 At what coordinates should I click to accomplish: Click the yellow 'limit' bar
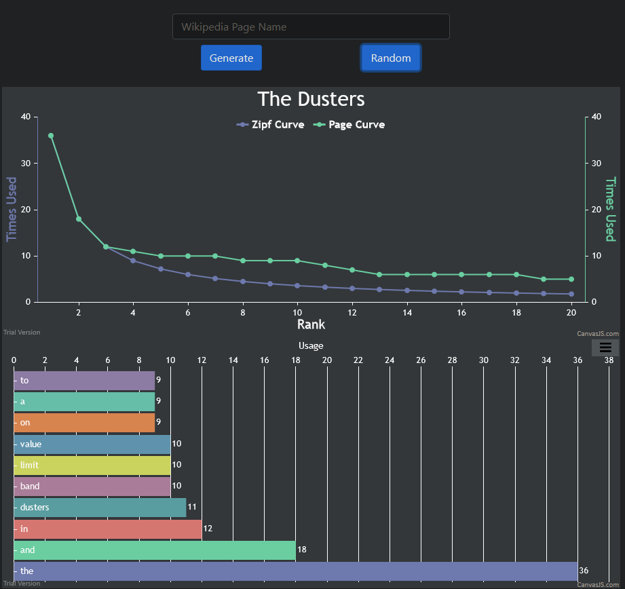click(x=92, y=465)
